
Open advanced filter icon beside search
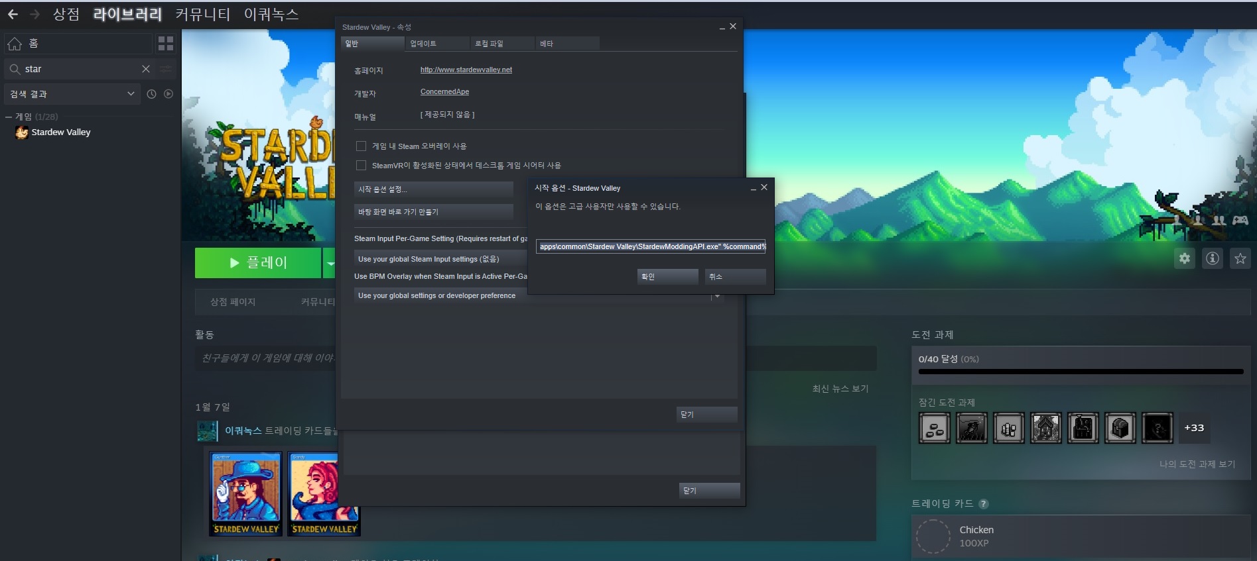pyautogui.click(x=166, y=69)
